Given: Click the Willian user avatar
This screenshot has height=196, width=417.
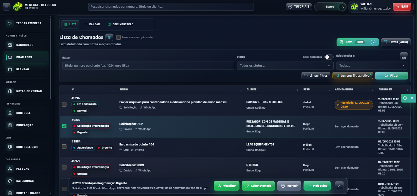Looking at the screenshot, I should click(x=354, y=7).
